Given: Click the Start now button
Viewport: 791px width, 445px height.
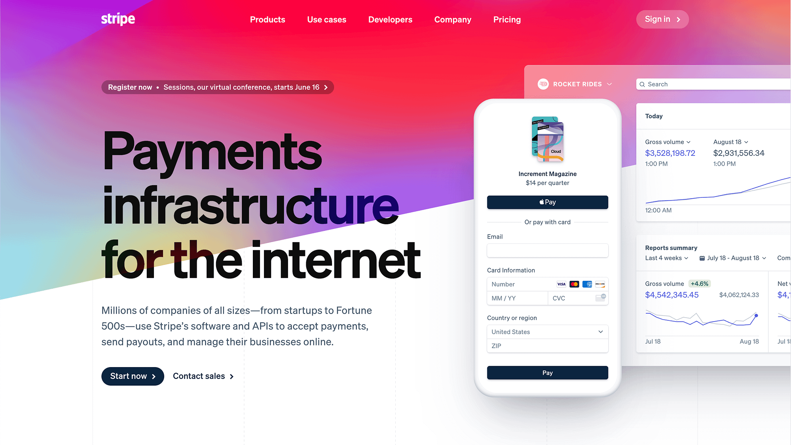Looking at the screenshot, I should click(x=133, y=376).
